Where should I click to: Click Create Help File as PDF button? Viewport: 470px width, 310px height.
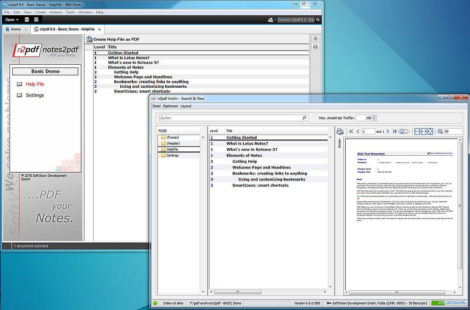click(x=113, y=39)
